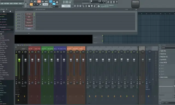Open the snap Line dropdown
This screenshot has height=105, width=175.
(x=55, y=7)
